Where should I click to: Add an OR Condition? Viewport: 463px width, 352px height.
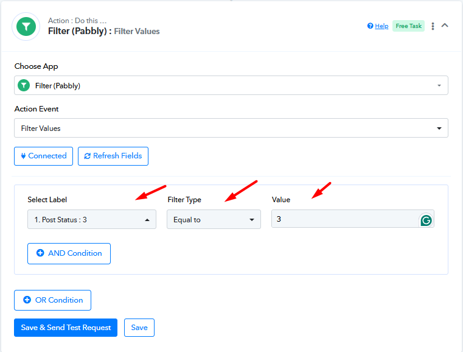pyautogui.click(x=52, y=300)
